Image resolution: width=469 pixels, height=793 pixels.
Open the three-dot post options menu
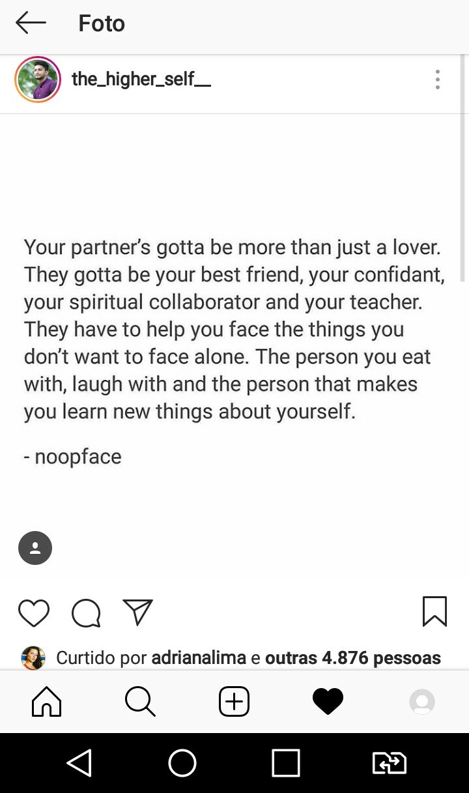438,79
